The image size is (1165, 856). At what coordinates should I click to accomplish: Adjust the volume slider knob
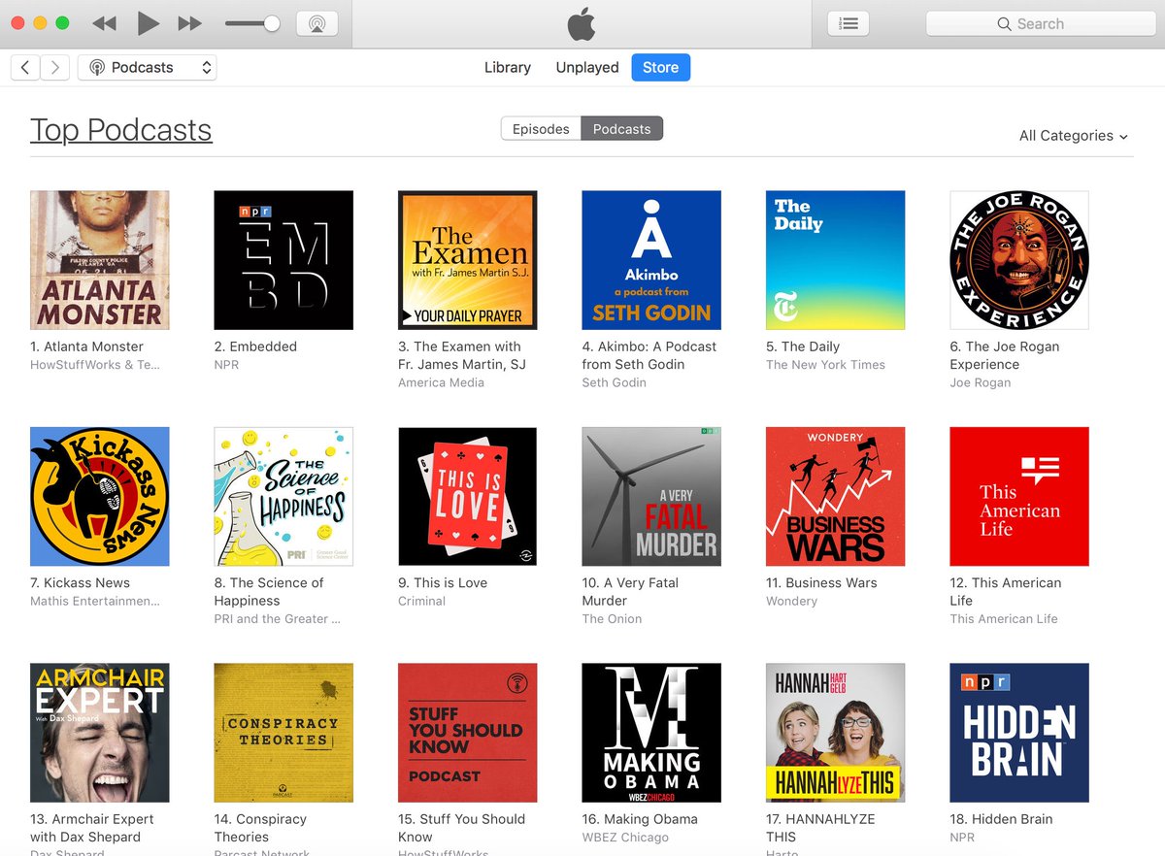(x=272, y=23)
